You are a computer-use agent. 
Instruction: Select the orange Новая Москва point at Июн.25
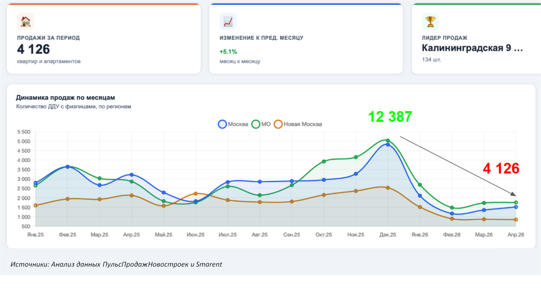[x=195, y=194]
